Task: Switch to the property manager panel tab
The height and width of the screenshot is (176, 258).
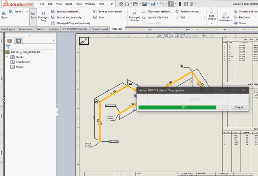Action: [x=18, y=41]
